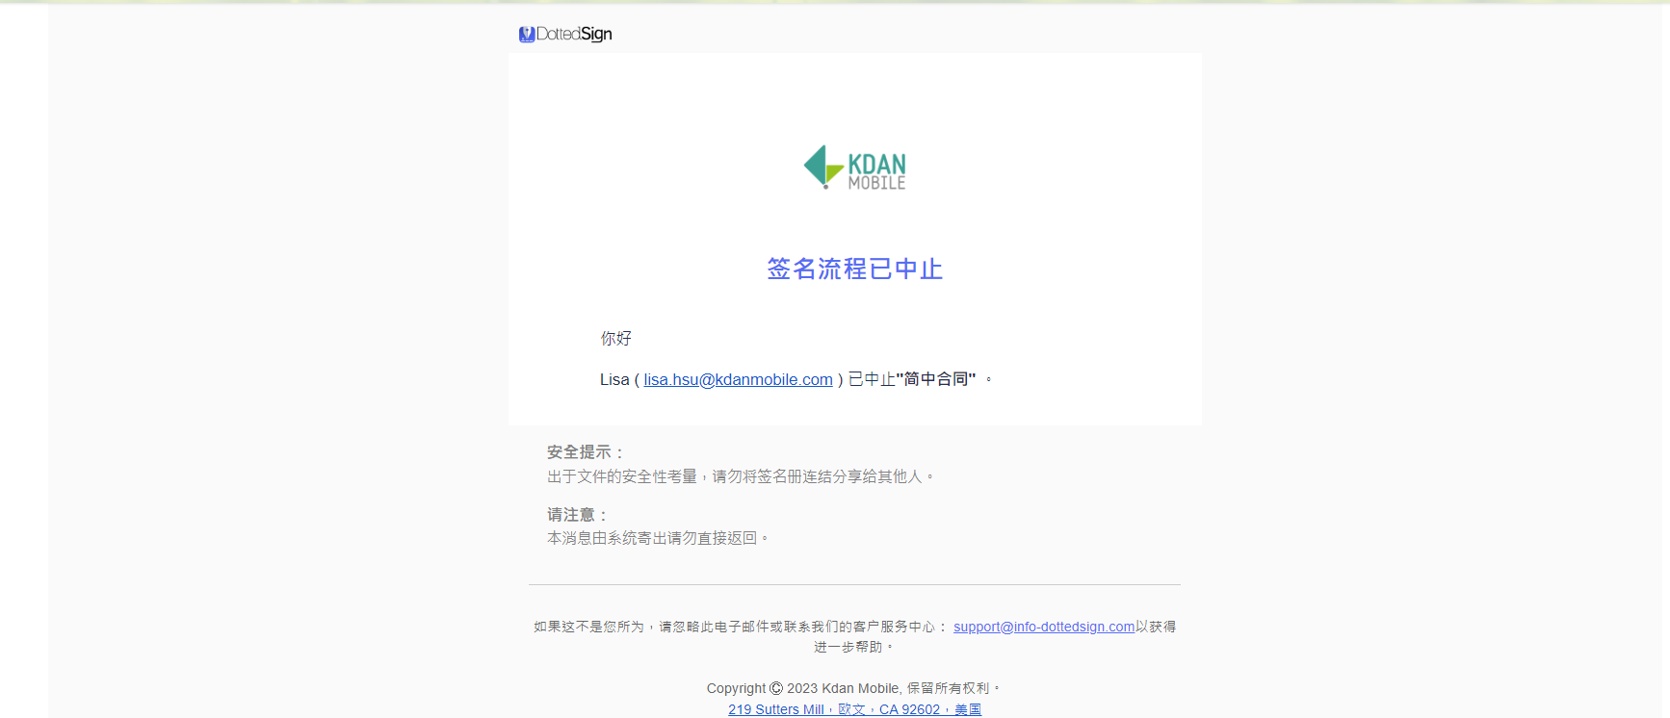Click the Kdan Mobile logo
The image size is (1670, 718).
click(x=855, y=167)
